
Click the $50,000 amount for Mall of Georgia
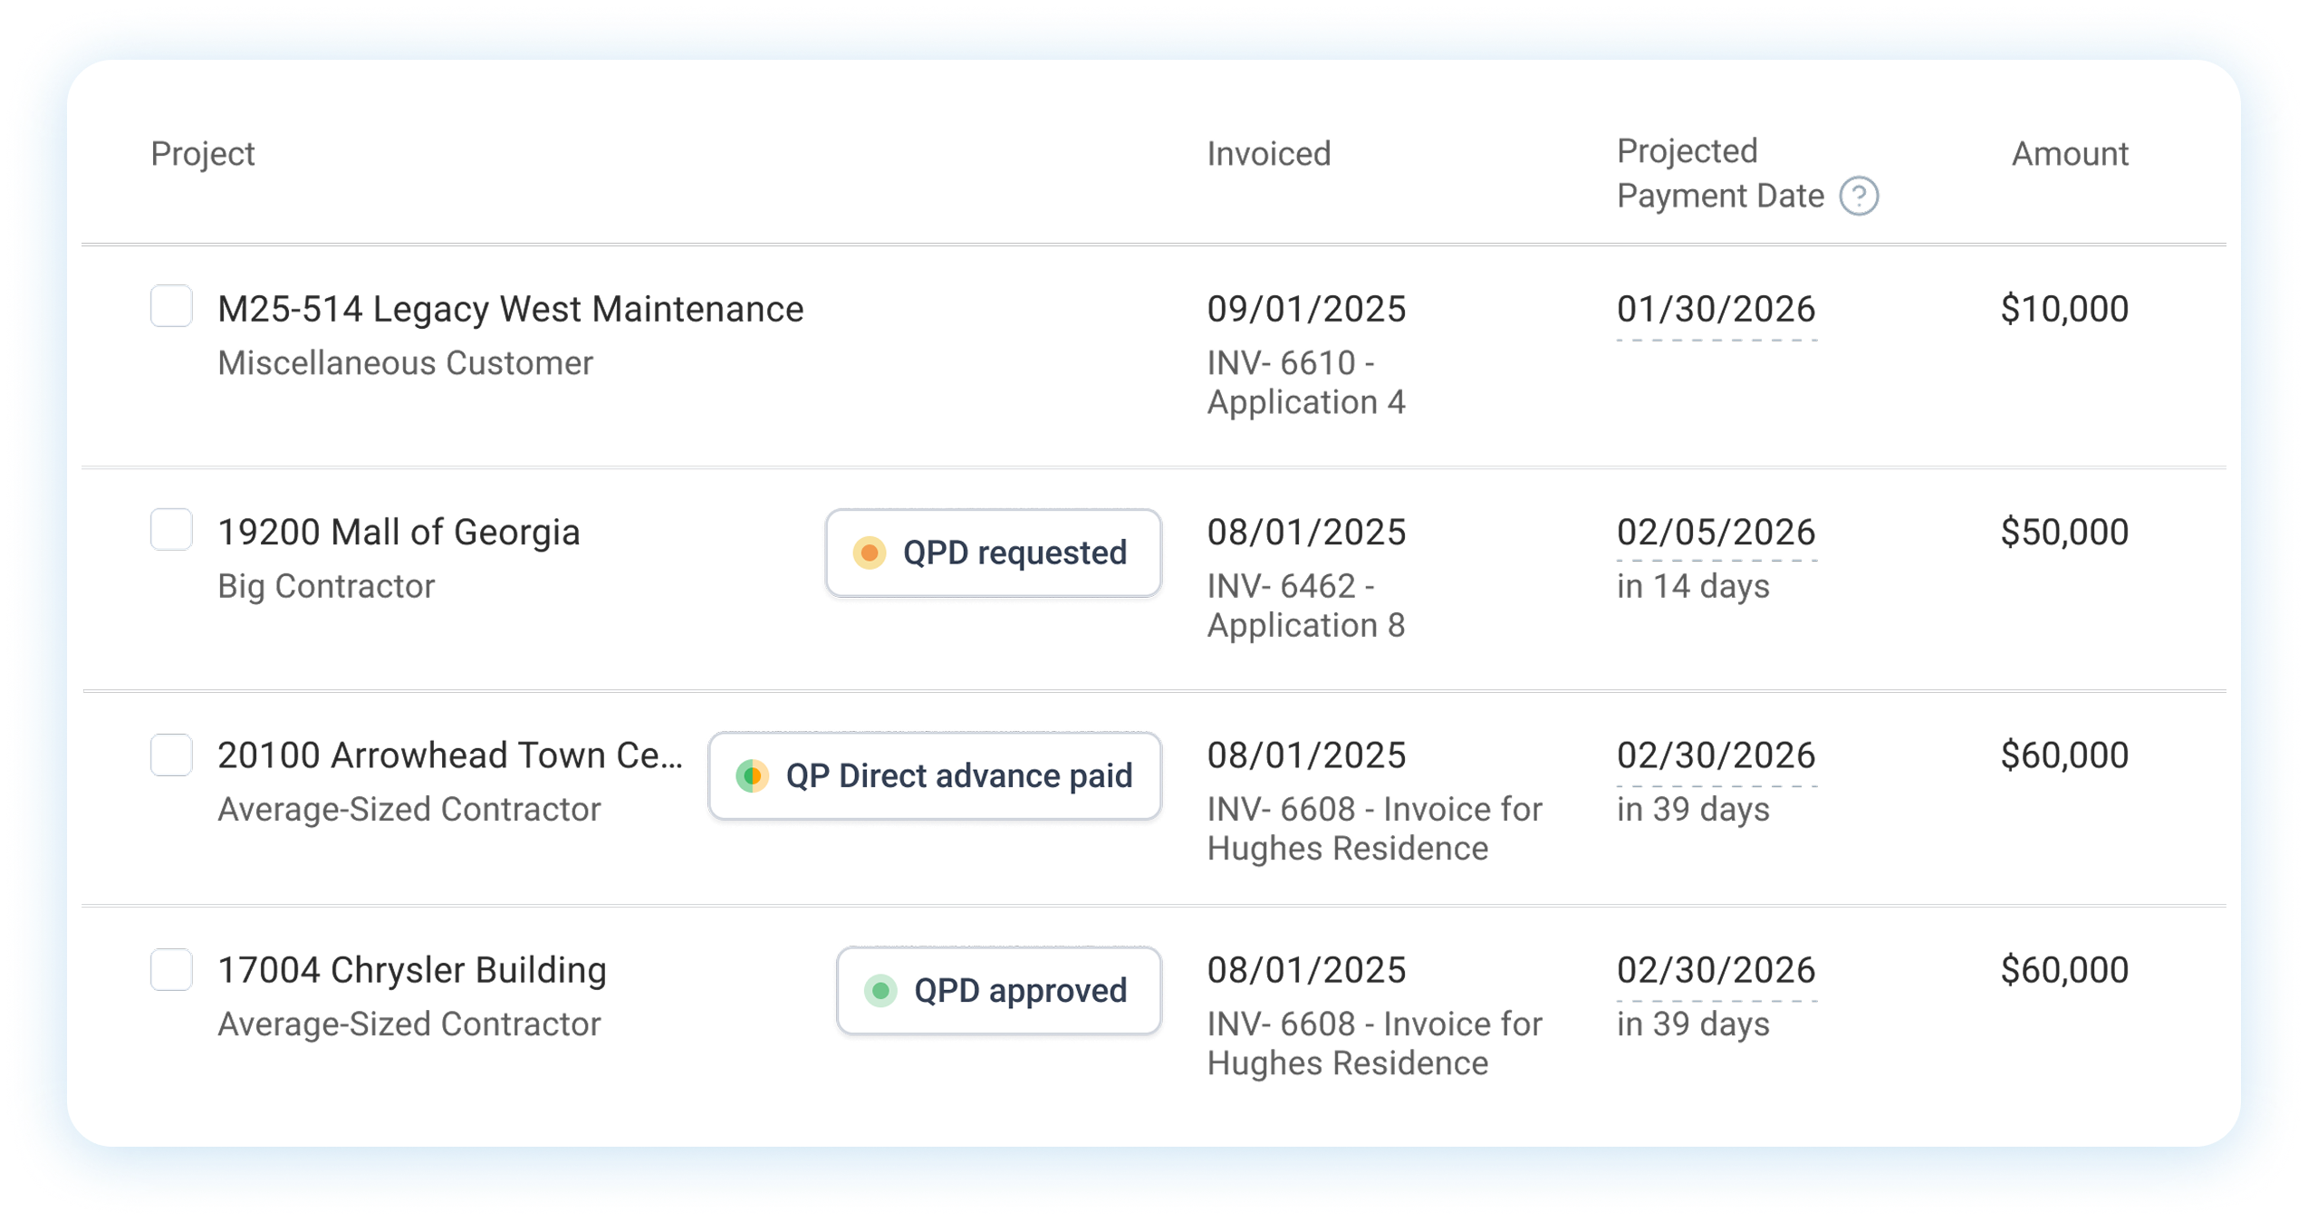[2063, 533]
